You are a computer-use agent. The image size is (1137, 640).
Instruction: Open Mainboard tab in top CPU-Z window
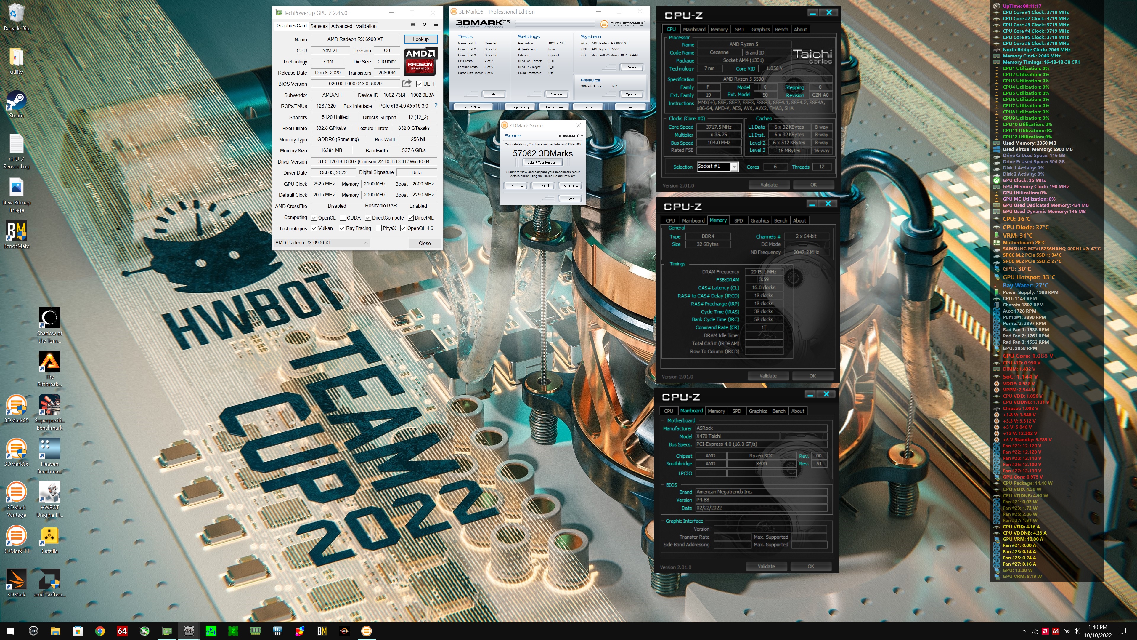point(694,30)
